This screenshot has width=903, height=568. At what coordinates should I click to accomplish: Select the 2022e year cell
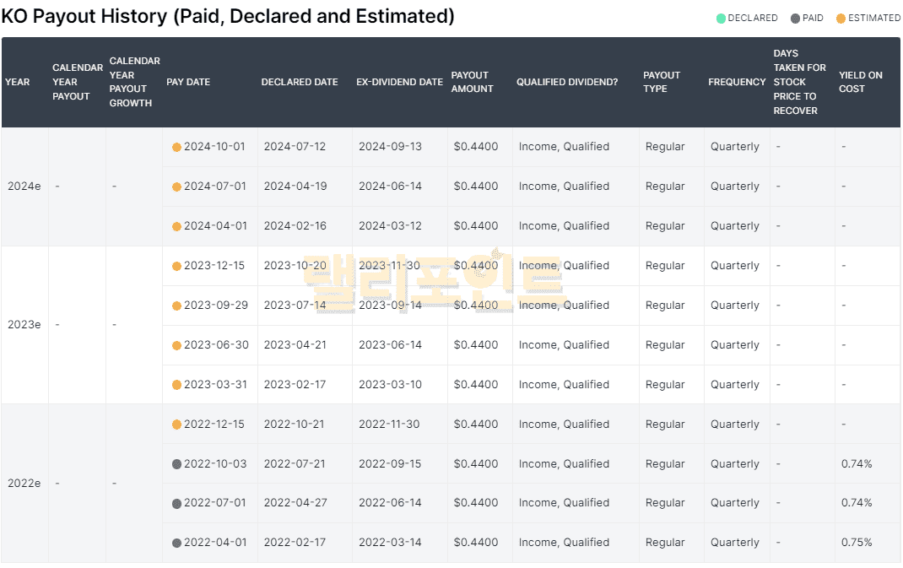(24, 484)
